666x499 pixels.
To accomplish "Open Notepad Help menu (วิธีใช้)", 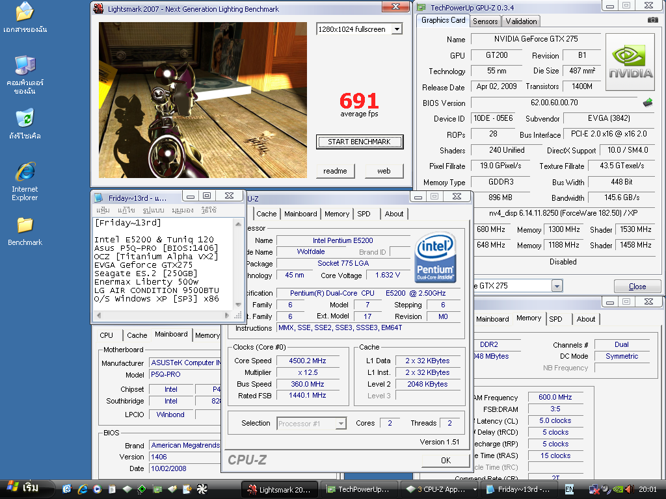I will coord(209,210).
